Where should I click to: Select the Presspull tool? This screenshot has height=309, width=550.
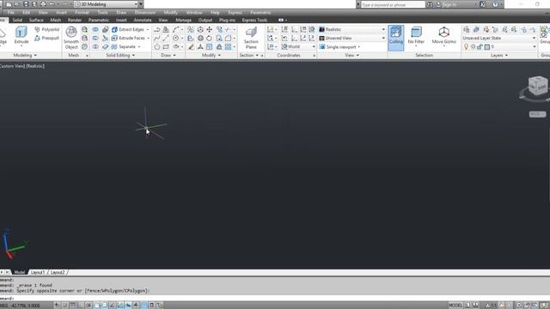(46, 38)
